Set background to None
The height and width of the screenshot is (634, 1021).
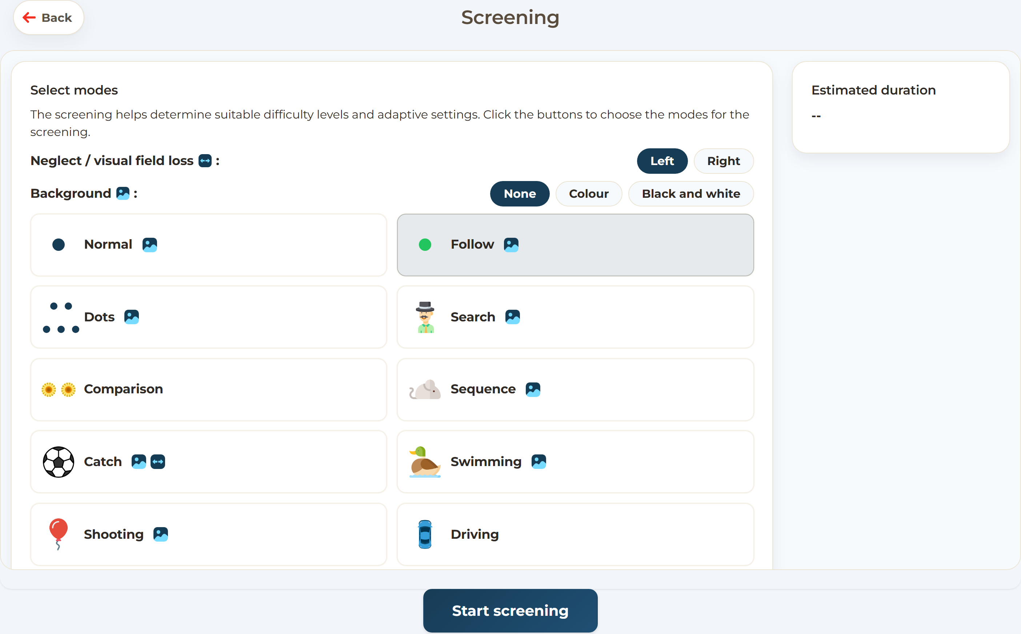(520, 194)
